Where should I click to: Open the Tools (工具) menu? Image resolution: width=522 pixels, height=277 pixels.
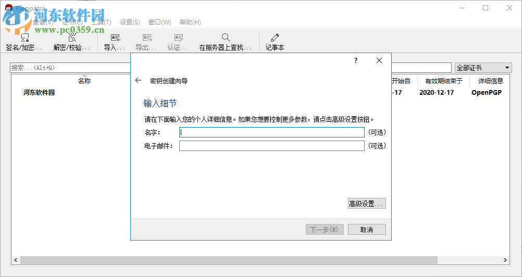101,22
